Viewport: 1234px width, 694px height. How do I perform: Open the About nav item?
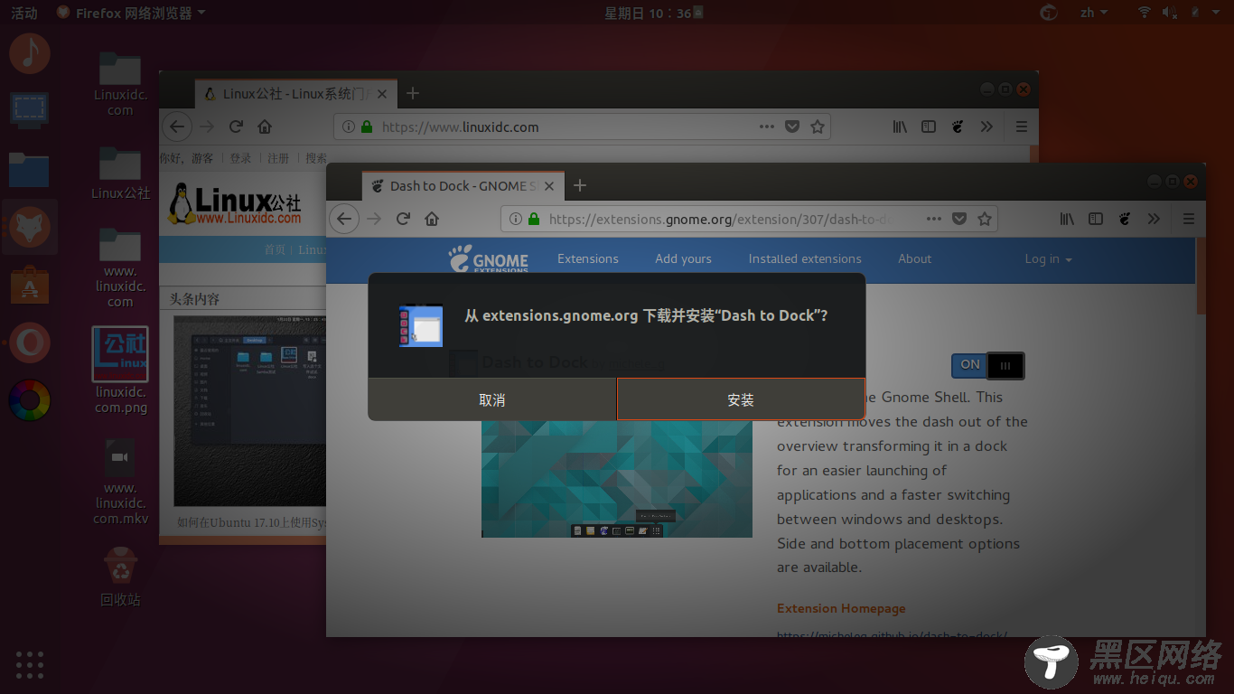[x=914, y=258]
